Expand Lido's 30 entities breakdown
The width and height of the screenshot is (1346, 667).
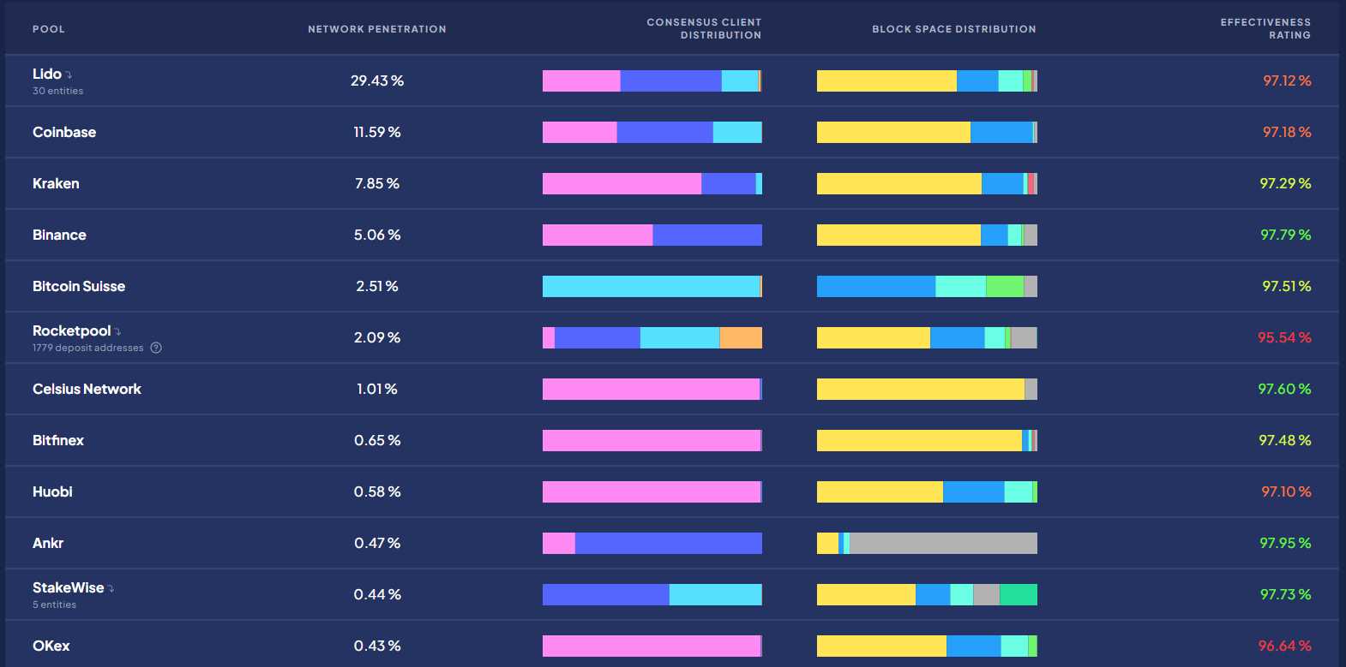67,74
